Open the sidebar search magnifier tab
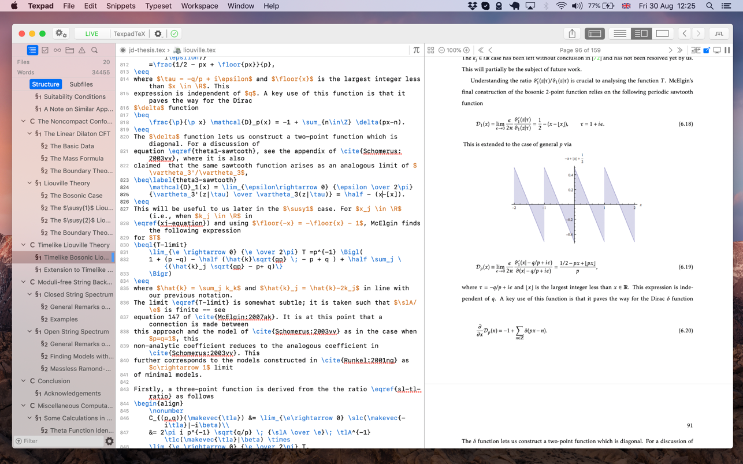This screenshot has height=464, width=743. click(95, 50)
